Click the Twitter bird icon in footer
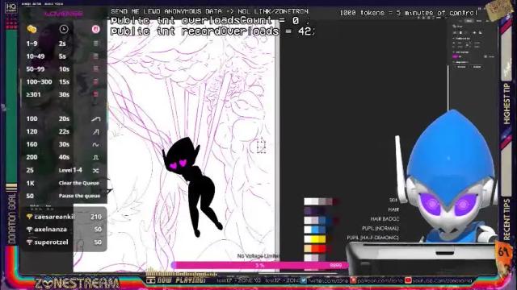 click(x=304, y=280)
